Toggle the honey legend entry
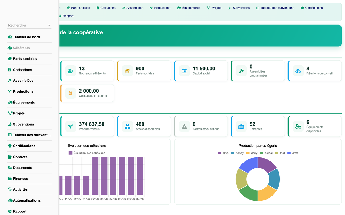 click(237, 153)
